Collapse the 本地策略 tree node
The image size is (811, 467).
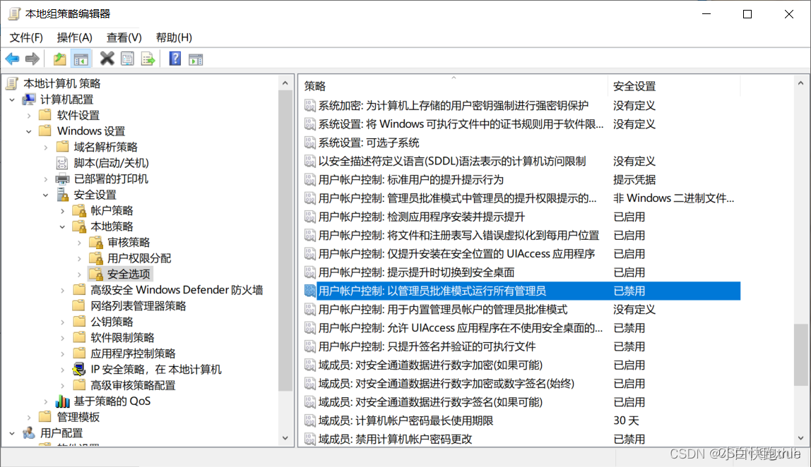62,226
